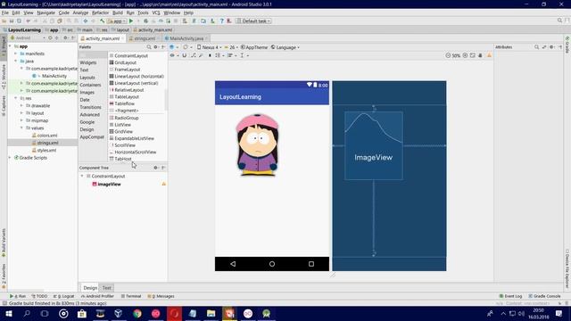Open Component Tree gear settings
This screenshot has height=321, width=571.
[156, 168]
